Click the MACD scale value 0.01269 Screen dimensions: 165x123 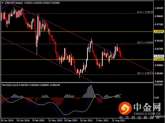point(158,85)
